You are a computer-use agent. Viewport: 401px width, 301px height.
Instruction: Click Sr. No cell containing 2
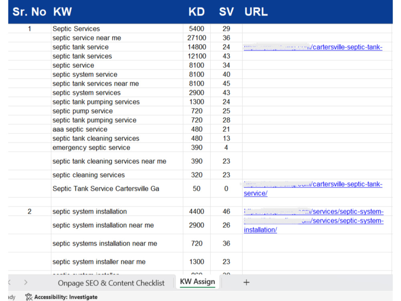point(29,212)
